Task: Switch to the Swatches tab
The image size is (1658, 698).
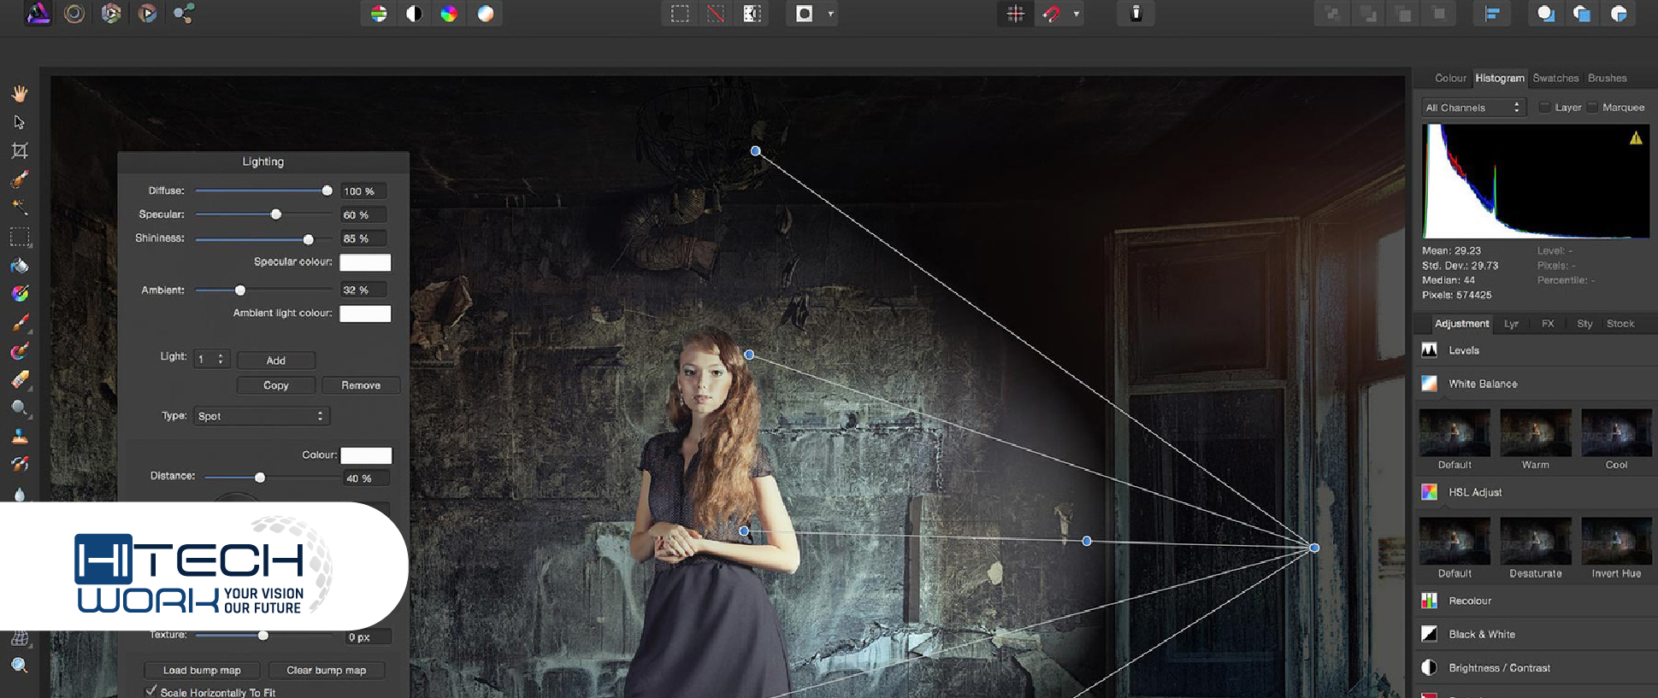Action: point(1555,78)
